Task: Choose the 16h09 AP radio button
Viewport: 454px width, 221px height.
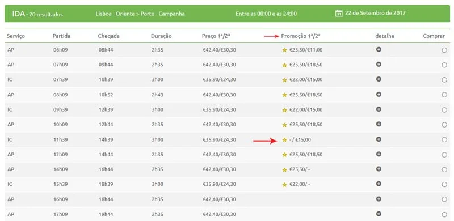Action: point(444,199)
